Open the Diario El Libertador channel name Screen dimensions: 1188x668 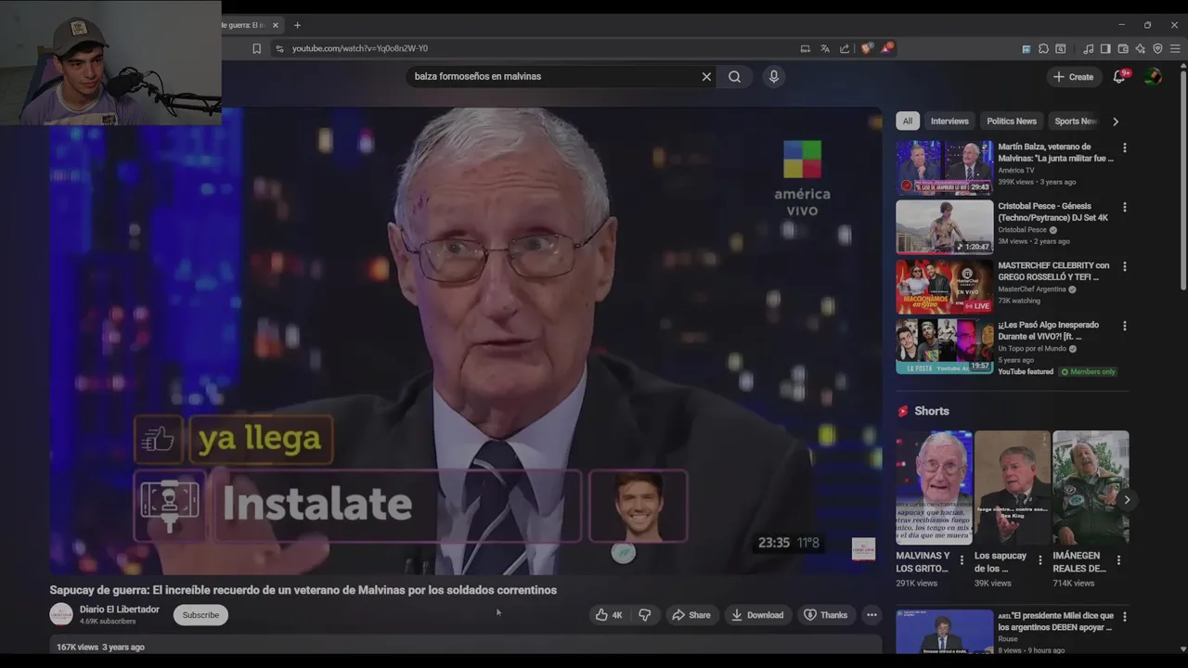(120, 610)
